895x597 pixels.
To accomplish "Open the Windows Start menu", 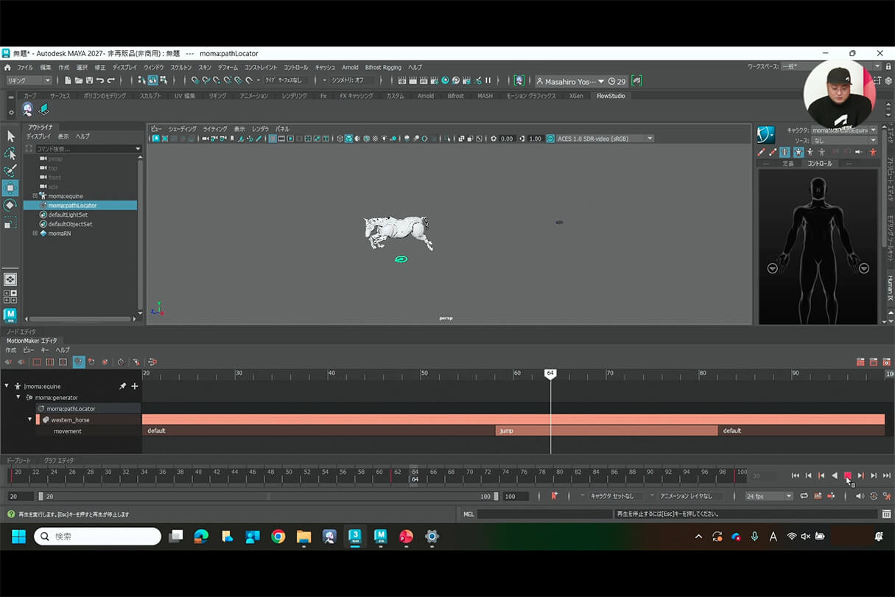I will click(18, 537).
